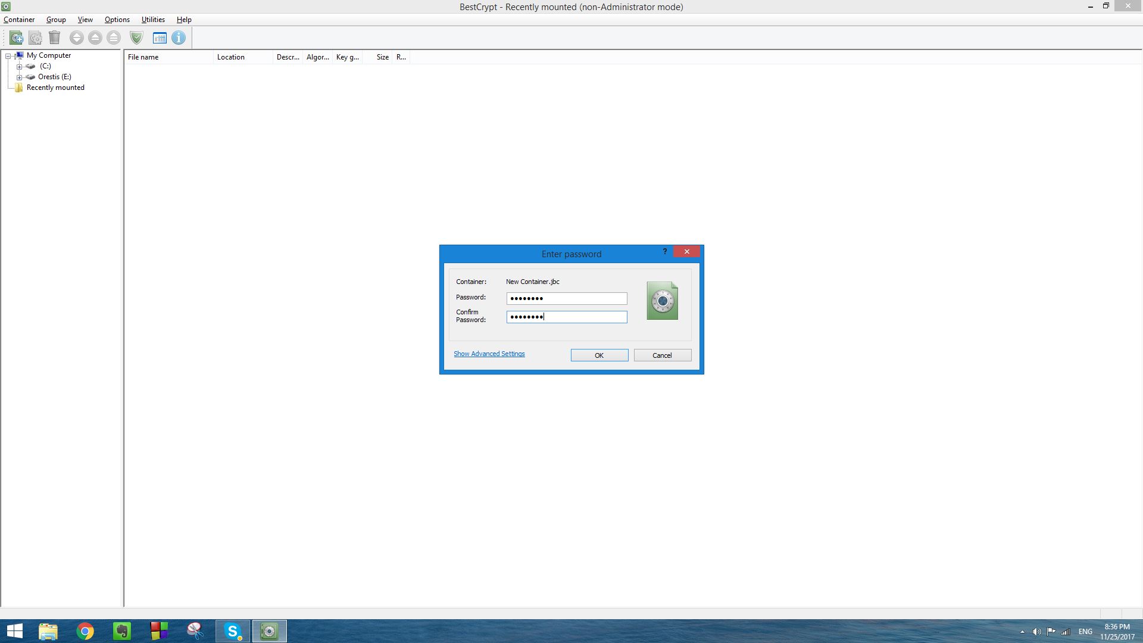1143x643 pixels.
Task: Switch to Skype in the taskbar
Action: point(233,631)
